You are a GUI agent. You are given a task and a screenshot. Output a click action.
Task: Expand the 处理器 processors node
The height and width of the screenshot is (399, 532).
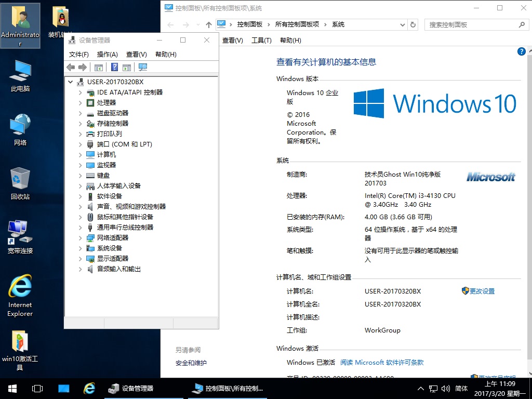tap(80, 103)
